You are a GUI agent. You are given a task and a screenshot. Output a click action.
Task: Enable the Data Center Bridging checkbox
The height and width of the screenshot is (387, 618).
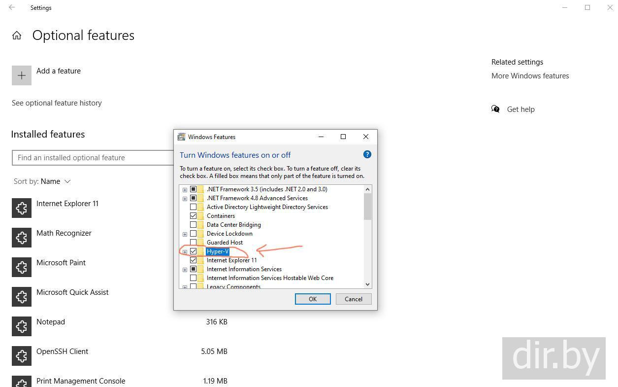point(193,225)
